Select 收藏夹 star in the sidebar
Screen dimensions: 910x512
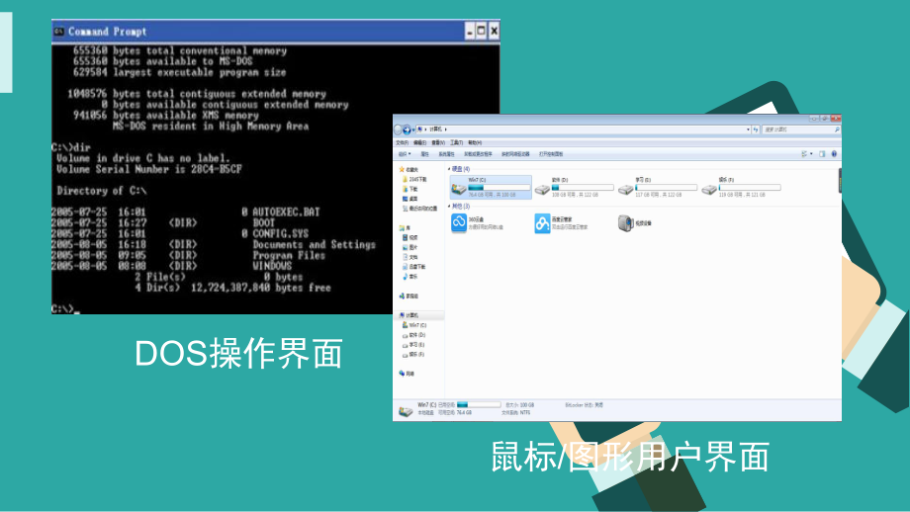click(402, 169)
